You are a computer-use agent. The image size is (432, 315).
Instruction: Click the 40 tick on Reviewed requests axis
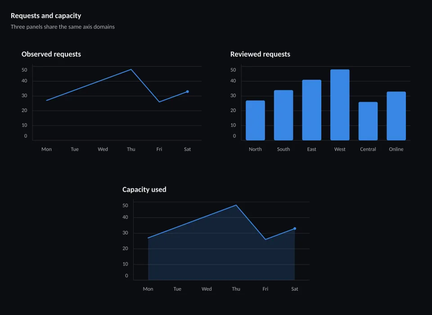[x=234, y=81]
